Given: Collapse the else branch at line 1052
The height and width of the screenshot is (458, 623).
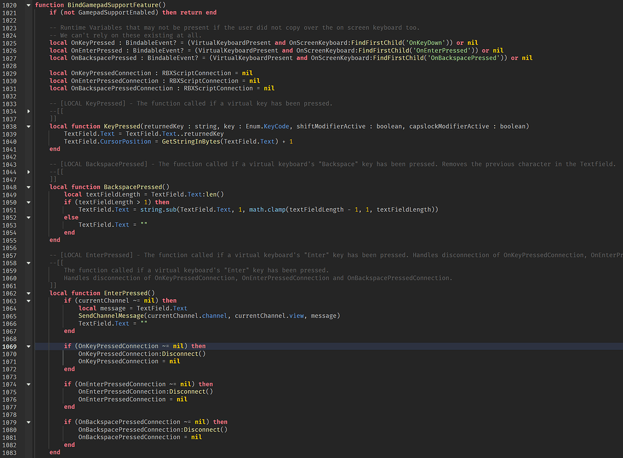Looking at the screenshot, I should coord(27,217).
